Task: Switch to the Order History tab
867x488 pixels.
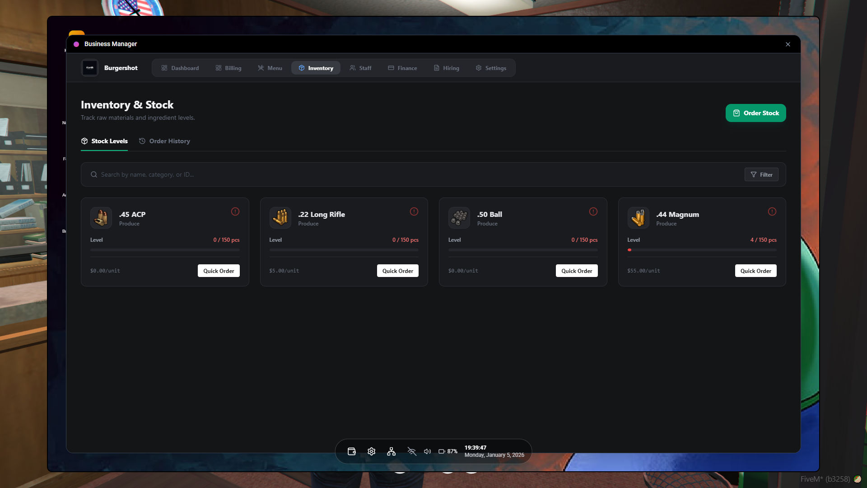Action: coord(164,141)
